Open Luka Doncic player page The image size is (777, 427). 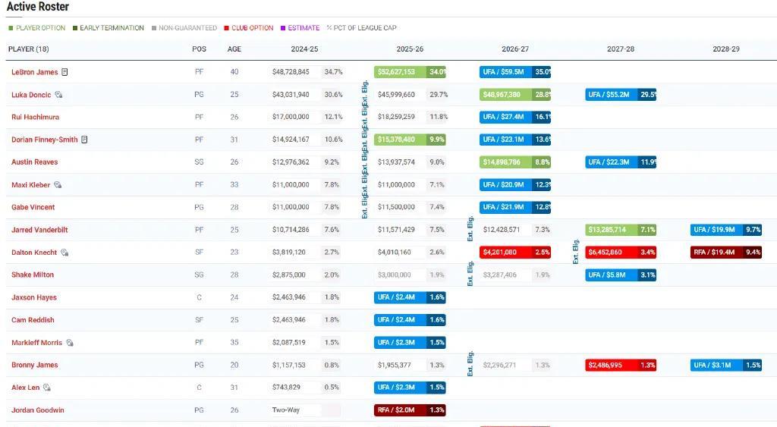(x=31, y=95)
